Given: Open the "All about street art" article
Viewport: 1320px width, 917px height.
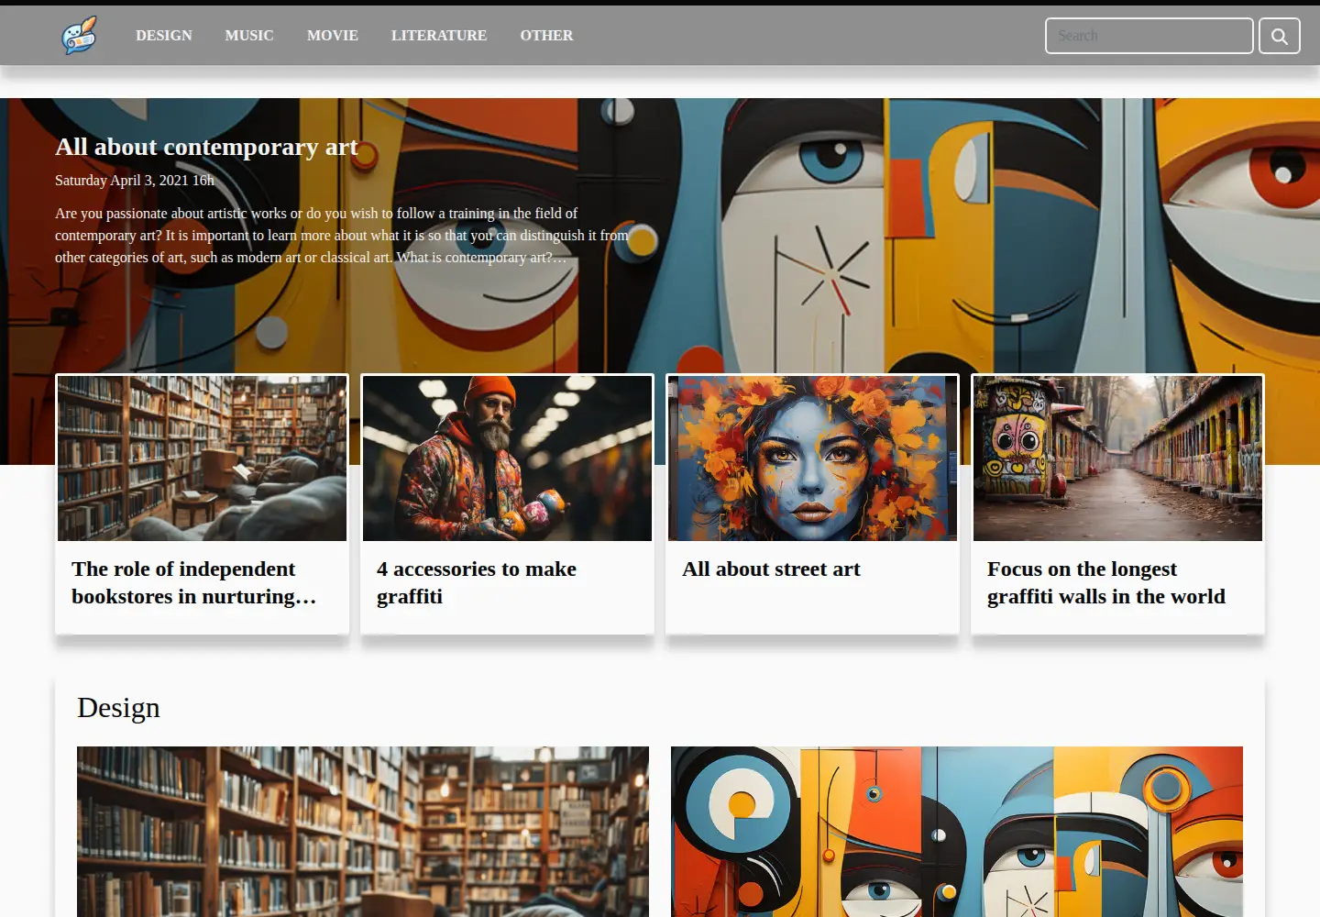Looking at the screenshot, I should pyautogui.click(x=771, y=569).
